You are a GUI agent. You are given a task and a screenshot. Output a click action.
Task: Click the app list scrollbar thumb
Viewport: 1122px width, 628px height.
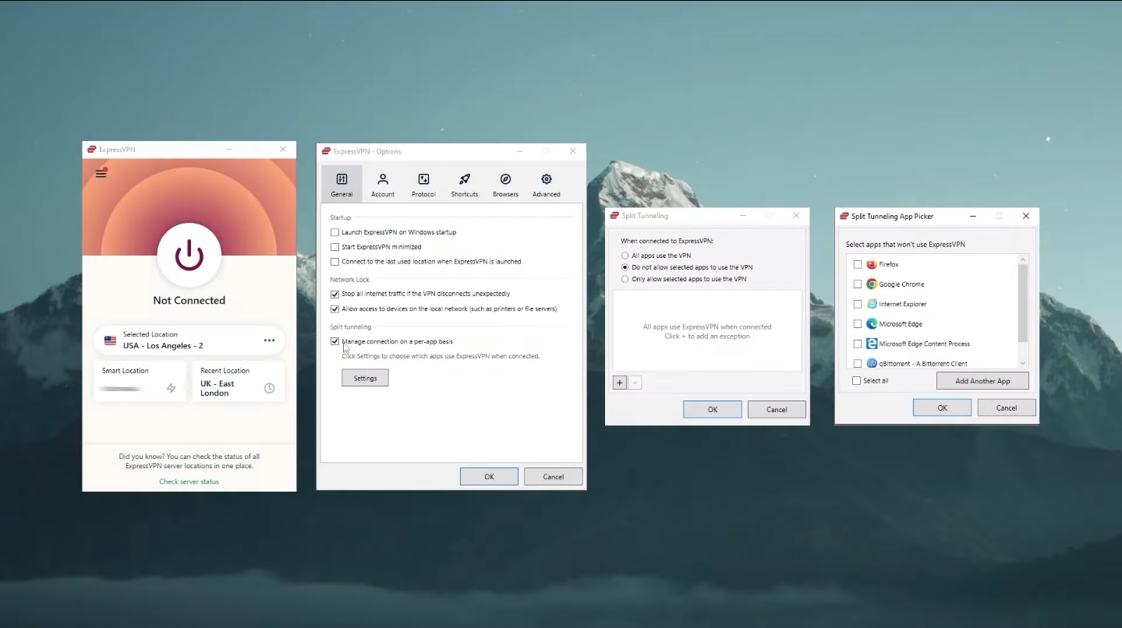point(1023,303)
